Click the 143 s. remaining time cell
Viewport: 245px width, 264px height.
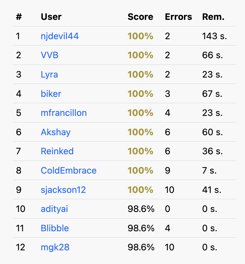click(214, 36)
